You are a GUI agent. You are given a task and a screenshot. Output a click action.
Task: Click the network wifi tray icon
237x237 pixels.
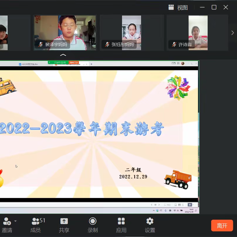(x=175, y=210)
